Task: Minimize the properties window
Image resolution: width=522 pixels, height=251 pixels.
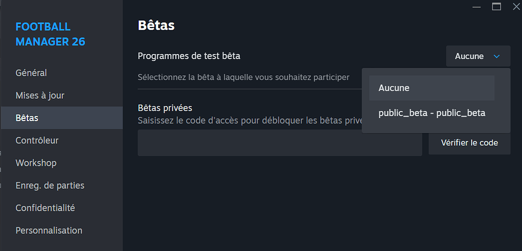Action: point(477,7)
